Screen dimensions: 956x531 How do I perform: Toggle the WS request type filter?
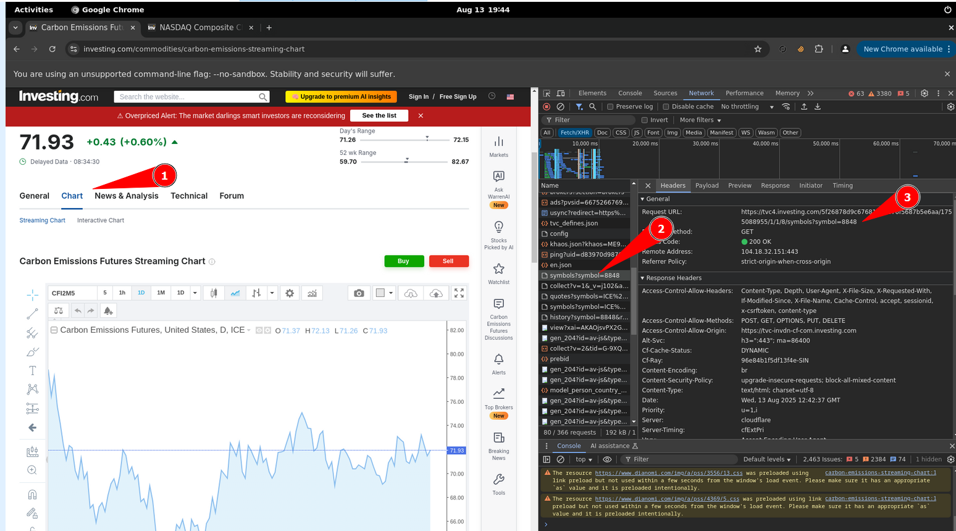point(746,133)
